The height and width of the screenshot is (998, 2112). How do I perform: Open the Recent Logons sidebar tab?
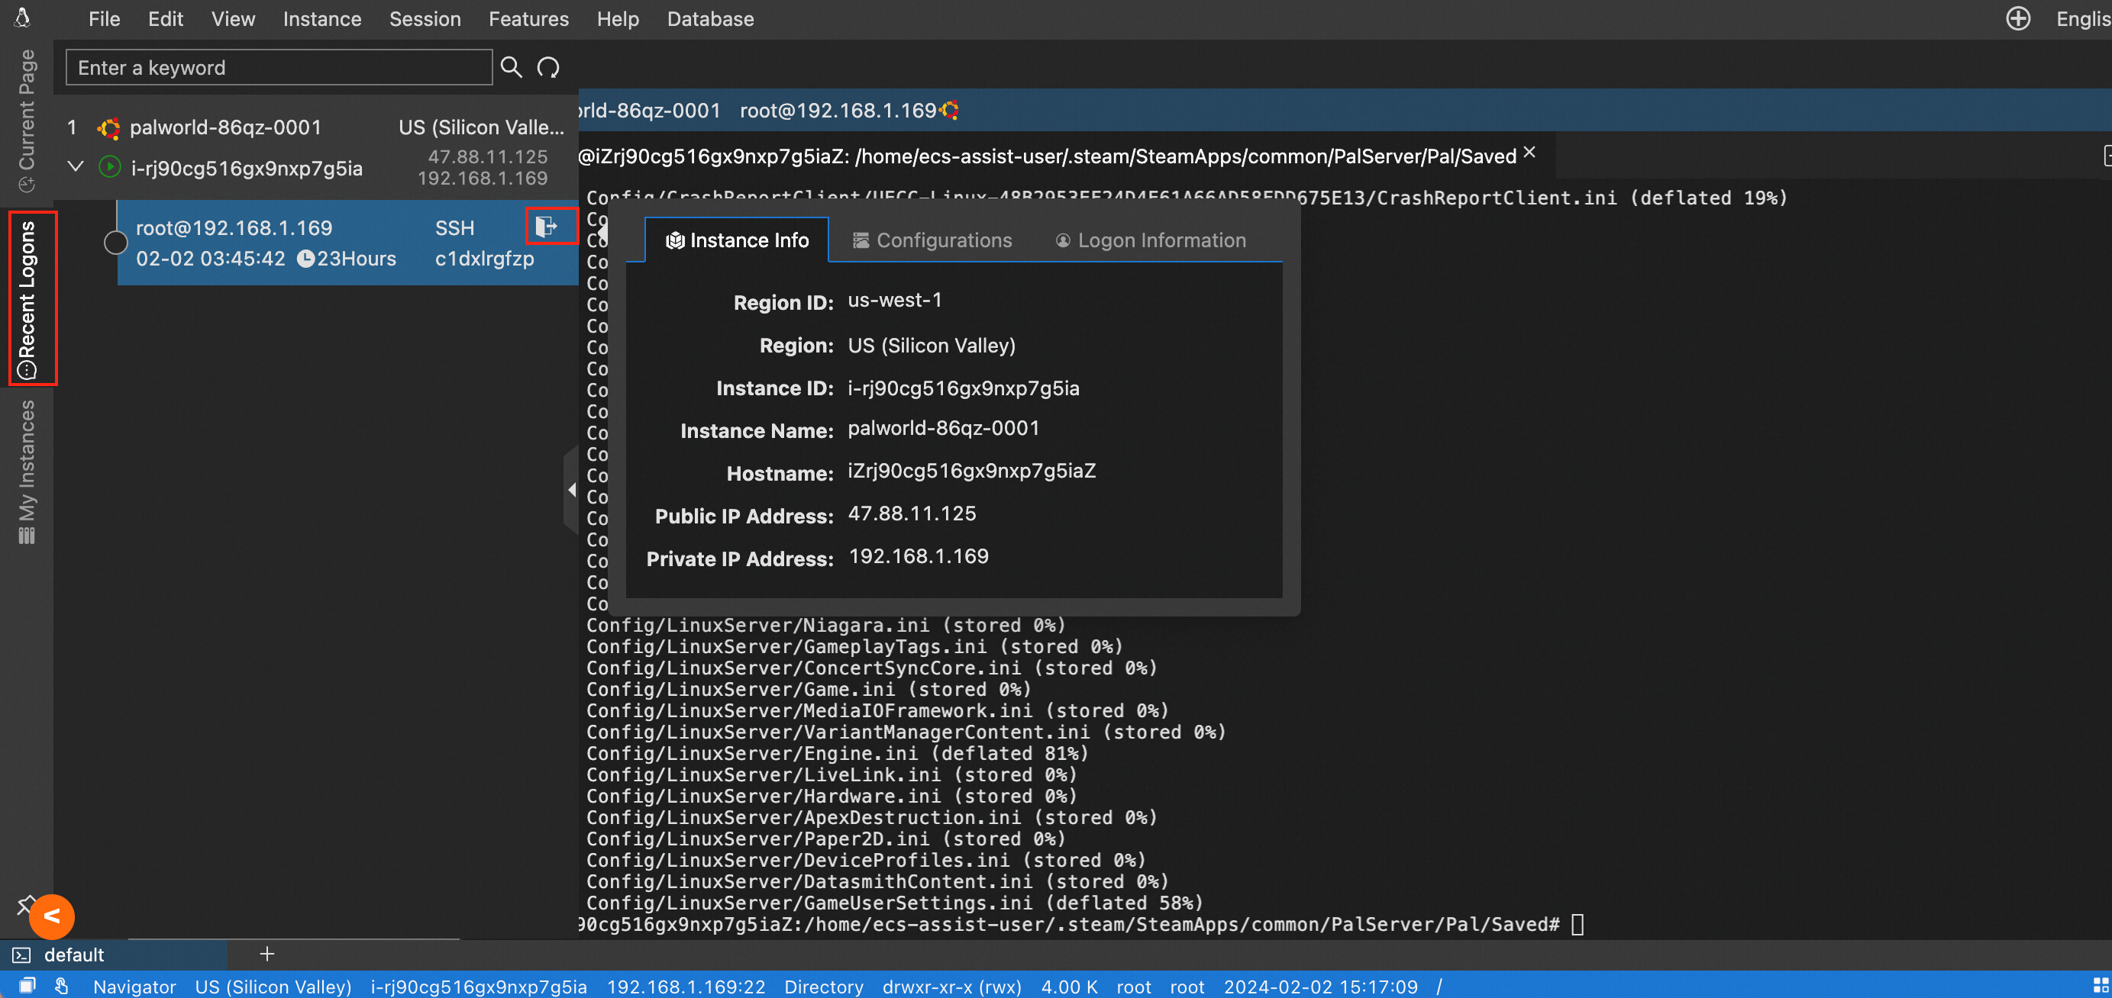pyautogui.click(x=27, y=299)
